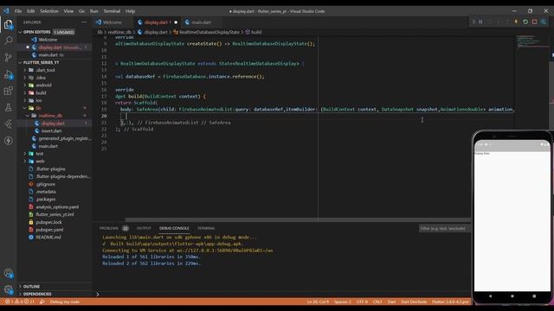The width and height of the screenshot is (554, 311).
Task: Open the Run and Debug view
Action: point(8,74)
